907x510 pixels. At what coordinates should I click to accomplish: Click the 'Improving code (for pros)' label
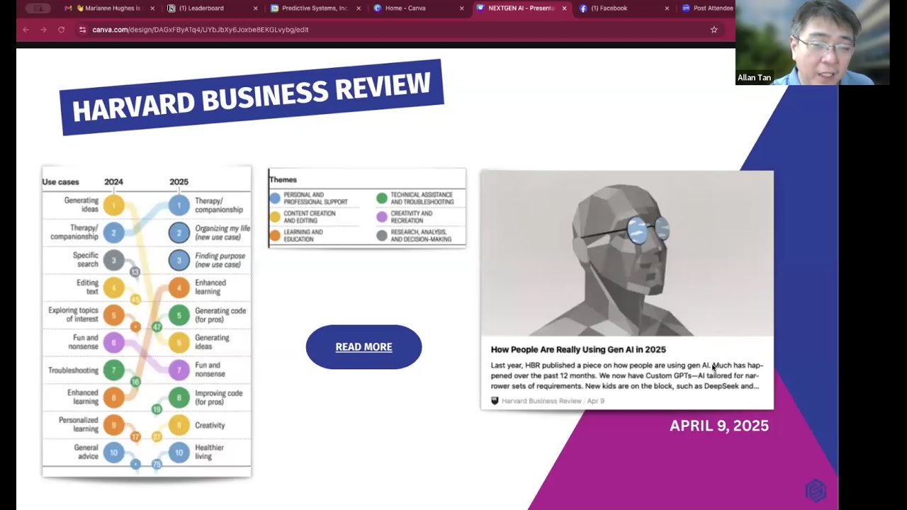click(x=219, y=397)
